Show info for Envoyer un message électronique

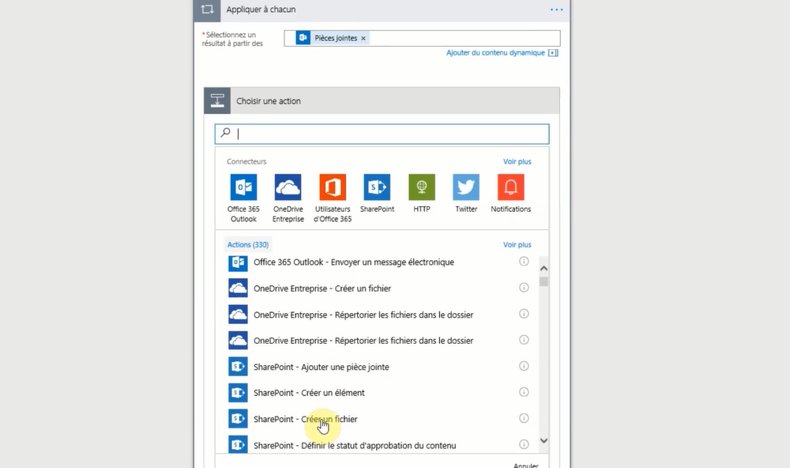click(x=524, y=261)
